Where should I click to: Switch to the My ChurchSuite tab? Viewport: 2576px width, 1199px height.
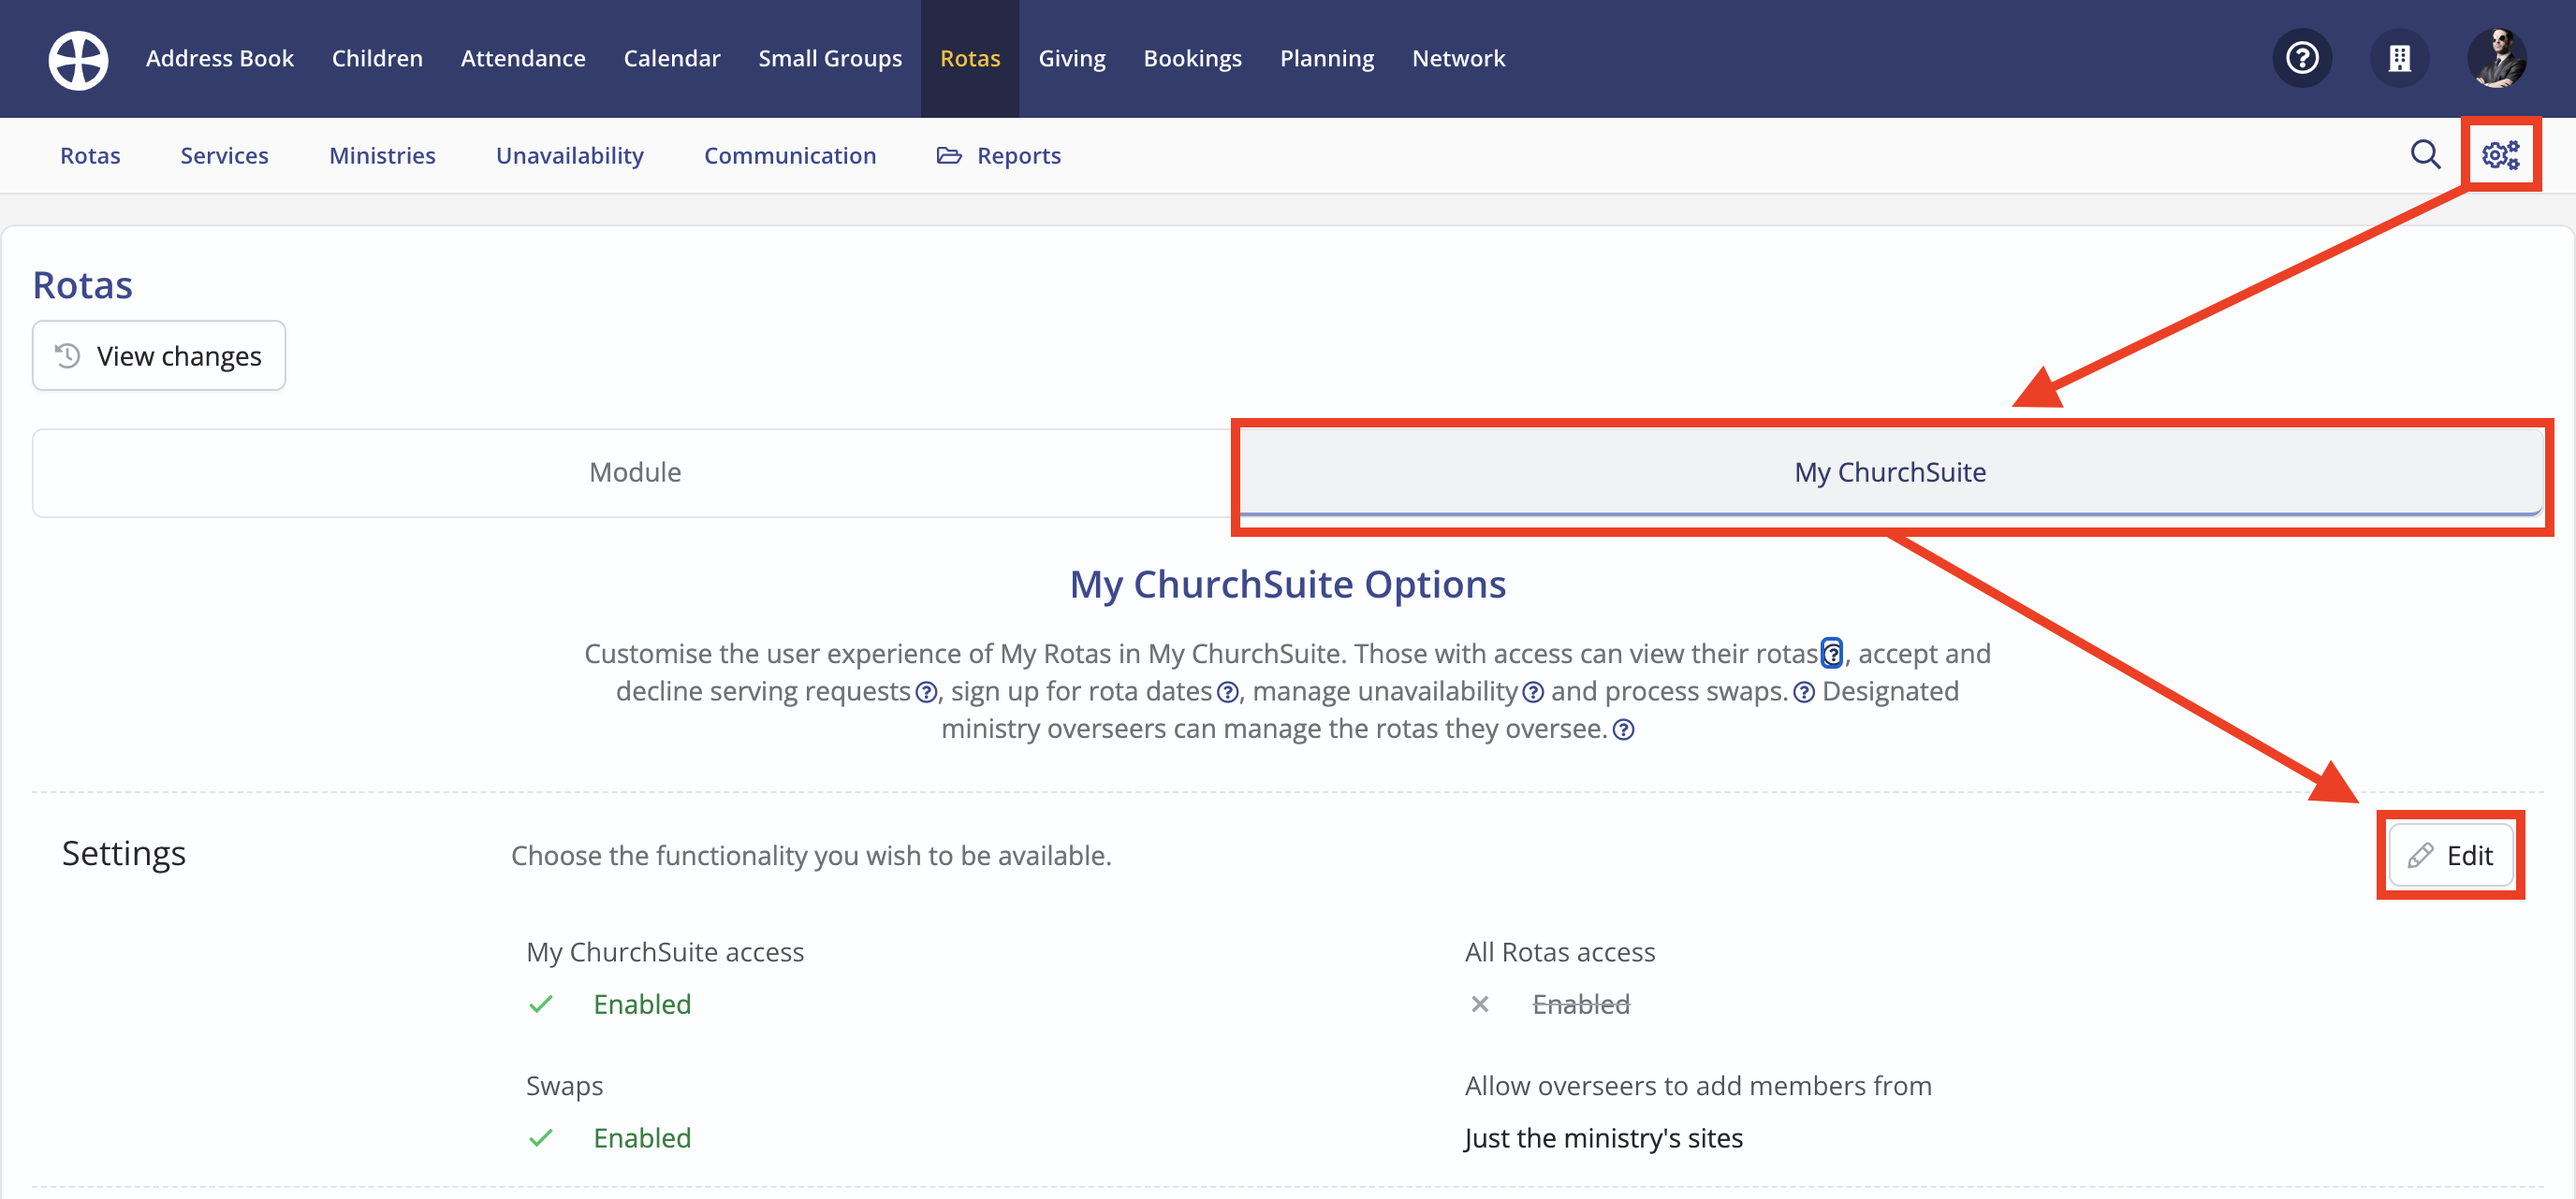tap(1890, 472)
